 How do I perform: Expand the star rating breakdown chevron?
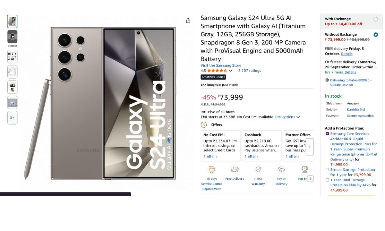pyautogui.click(x=230, y=71)
